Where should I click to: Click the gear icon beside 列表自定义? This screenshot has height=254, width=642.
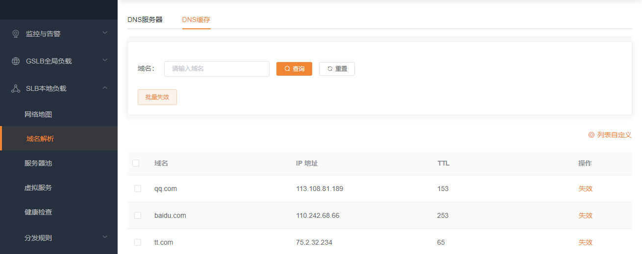click(x=591, y=135)
